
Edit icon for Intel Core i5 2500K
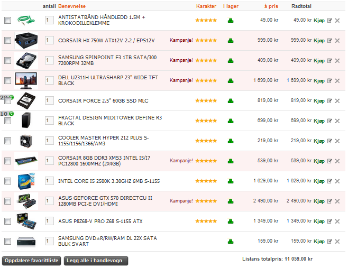329,181
